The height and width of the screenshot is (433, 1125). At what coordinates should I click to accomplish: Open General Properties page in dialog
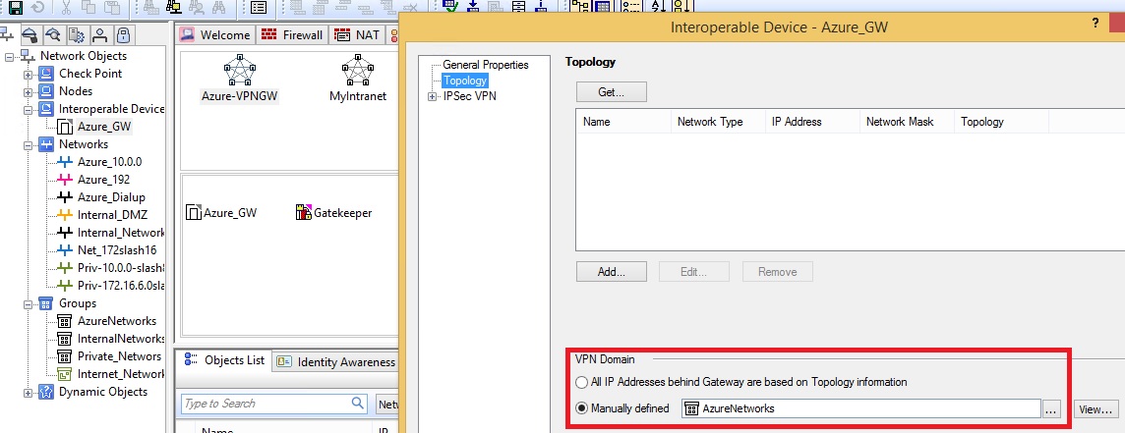tap(485, 65)
